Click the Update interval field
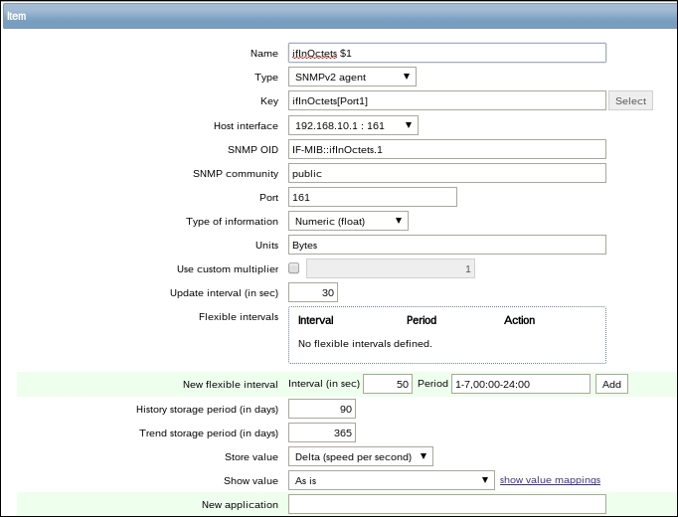 click(x=312, y=292)
